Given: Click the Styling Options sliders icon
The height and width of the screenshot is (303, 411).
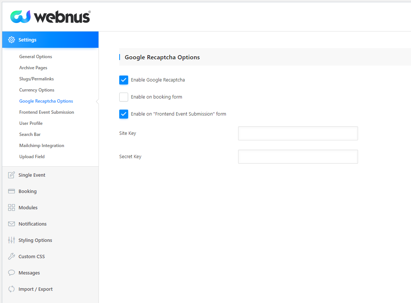Looking at the screenshot, I should (x=11, y=240).
